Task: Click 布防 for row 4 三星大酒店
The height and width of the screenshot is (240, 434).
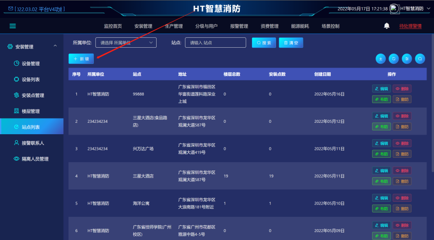Action: [x=382, y=181]
